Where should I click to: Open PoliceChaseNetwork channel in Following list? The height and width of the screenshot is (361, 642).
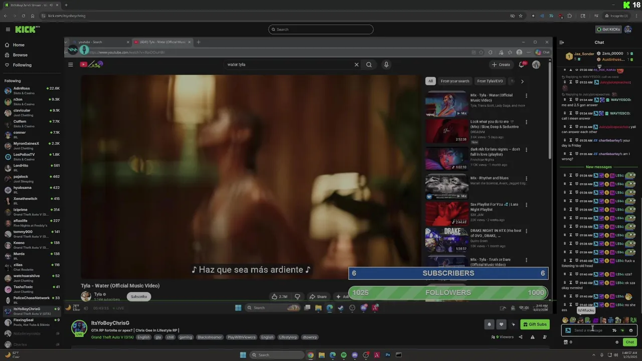31,300
